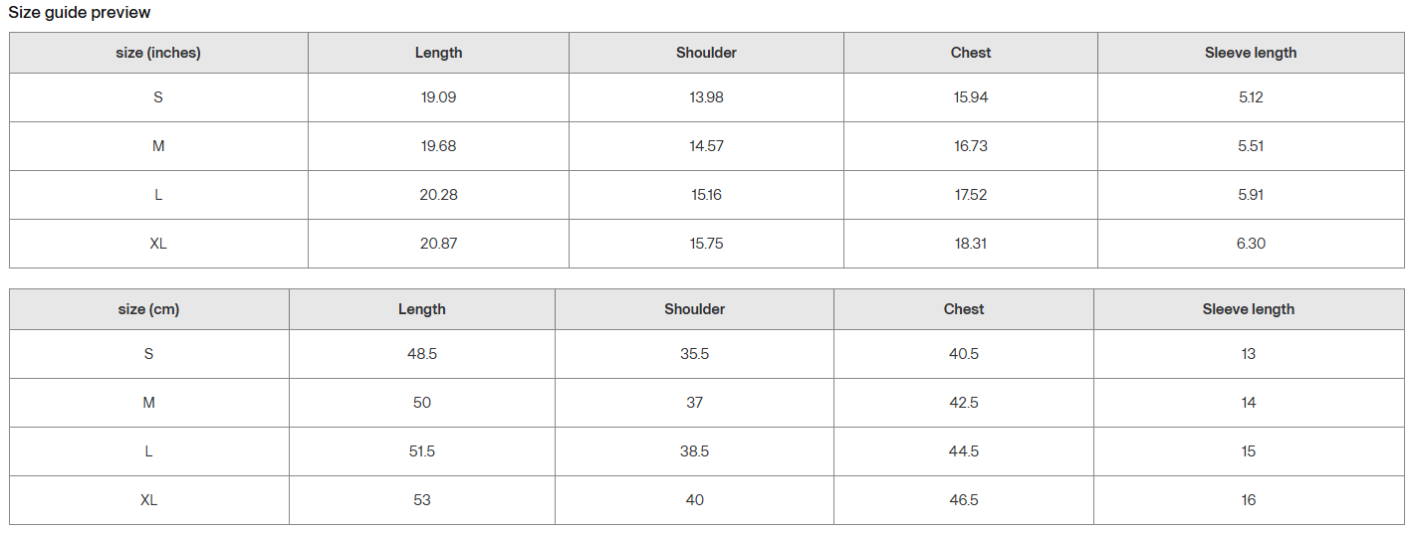
Task: Click the 'Size guide preview' heading
Action: coord(80,13)
